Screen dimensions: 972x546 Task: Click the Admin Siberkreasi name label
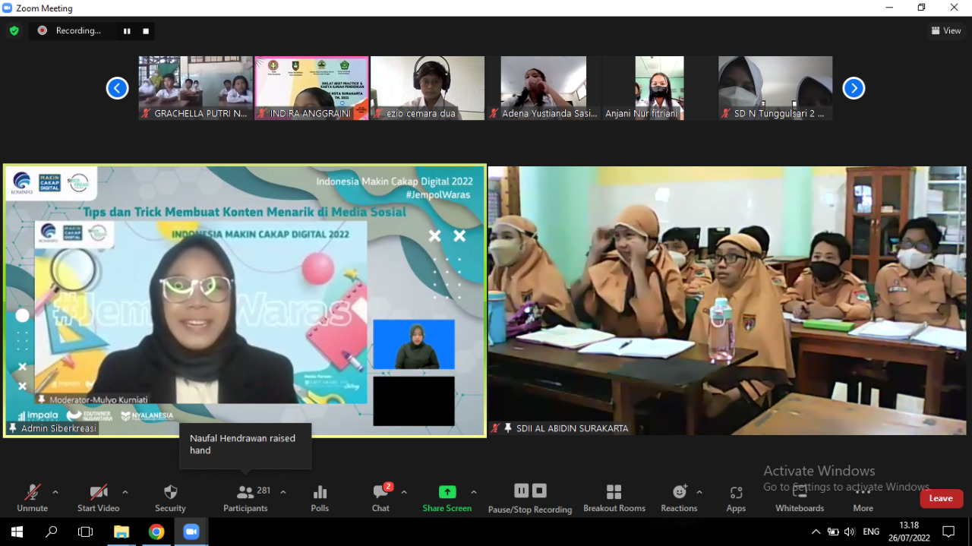(x=58, y=428)
